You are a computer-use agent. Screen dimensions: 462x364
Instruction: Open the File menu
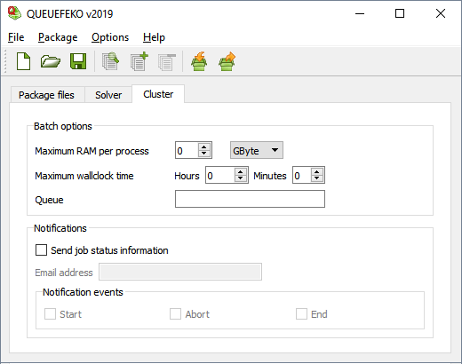(16, 37)
